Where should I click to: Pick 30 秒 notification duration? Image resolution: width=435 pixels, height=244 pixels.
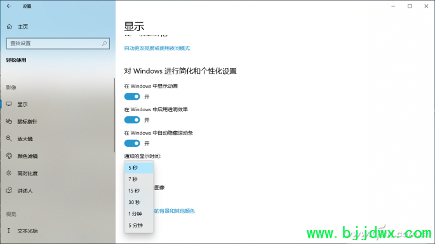(139, 202)
